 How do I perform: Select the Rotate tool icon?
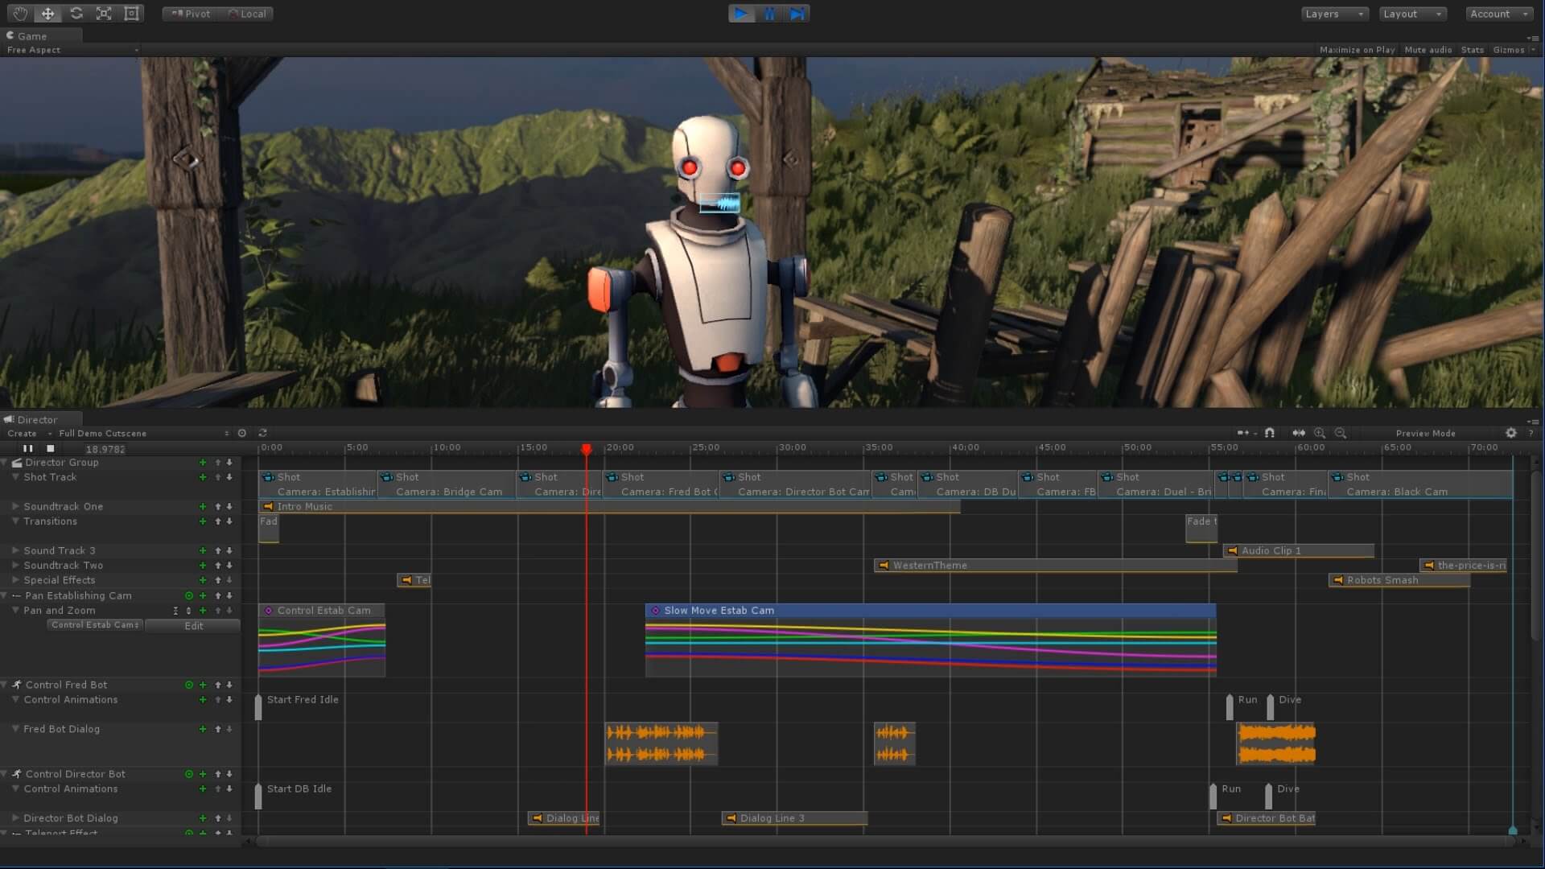tap(76, 14)
